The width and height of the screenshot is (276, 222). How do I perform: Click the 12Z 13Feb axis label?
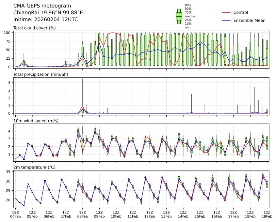pos(166,214)
